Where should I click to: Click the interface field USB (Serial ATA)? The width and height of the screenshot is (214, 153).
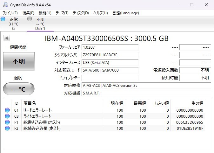click(110, 63)
